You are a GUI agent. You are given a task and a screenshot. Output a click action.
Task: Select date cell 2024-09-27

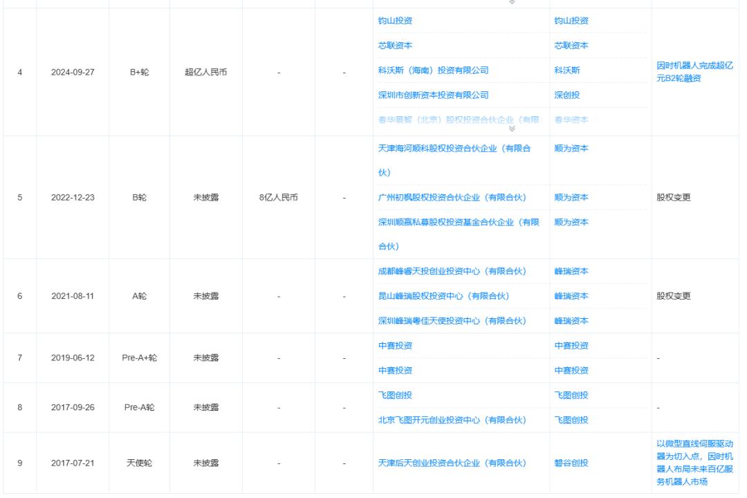(73, 72)
